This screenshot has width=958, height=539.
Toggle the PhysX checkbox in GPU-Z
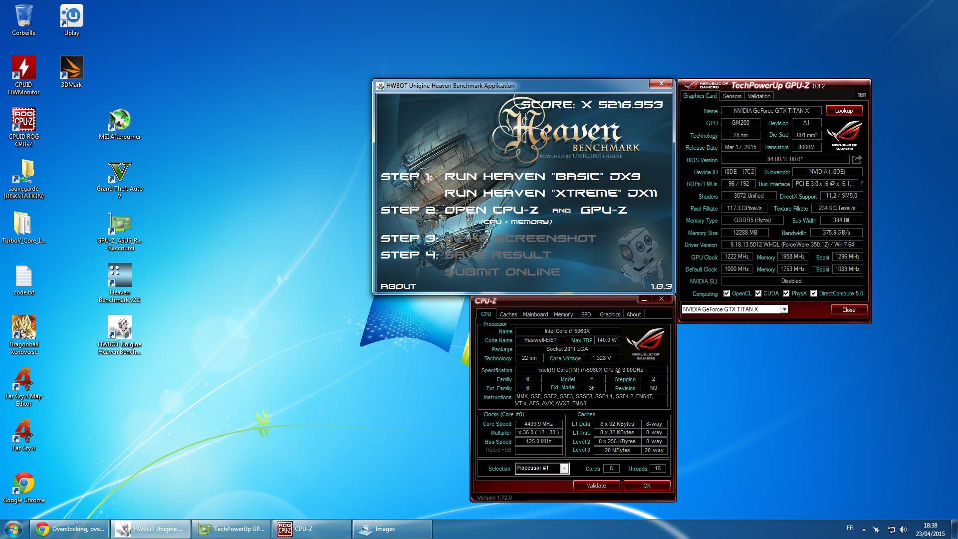[786, 293]
